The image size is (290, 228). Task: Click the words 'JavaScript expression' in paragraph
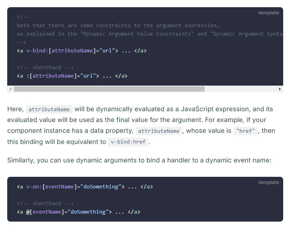[x=215, y=109]
